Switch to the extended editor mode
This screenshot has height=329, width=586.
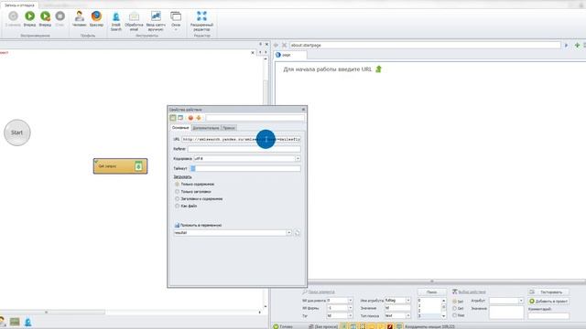point(201,20)
